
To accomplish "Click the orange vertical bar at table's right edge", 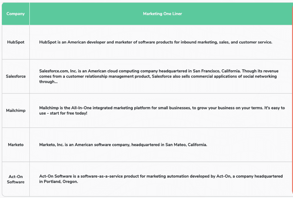I will tap(292, 98).
